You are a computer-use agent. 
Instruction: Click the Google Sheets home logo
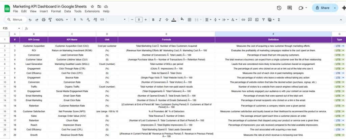pyautogui.click(x=7, y=9)
